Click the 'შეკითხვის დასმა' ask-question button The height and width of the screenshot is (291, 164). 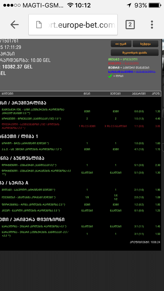(135, 53)
